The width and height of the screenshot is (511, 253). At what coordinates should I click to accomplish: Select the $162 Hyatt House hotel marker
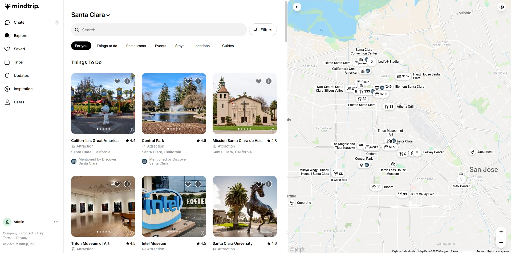[x=403, y=76]
